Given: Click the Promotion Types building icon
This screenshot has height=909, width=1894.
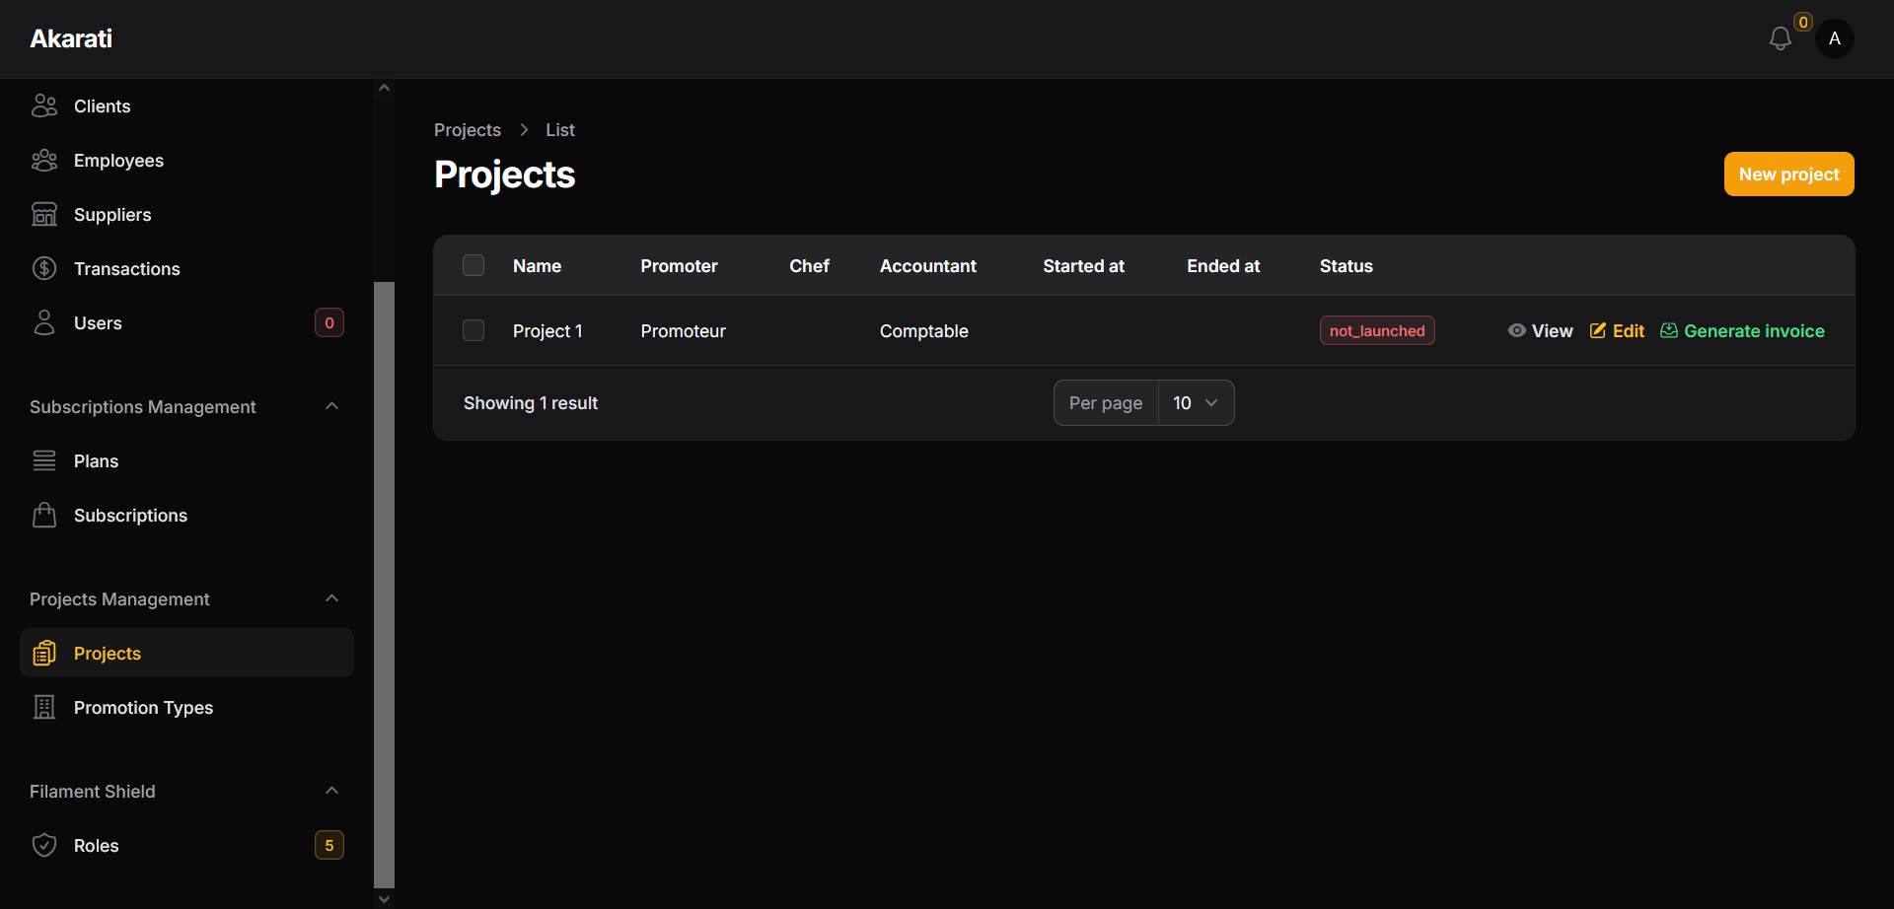Looking at the screenshot, I should tap(44, 707).
